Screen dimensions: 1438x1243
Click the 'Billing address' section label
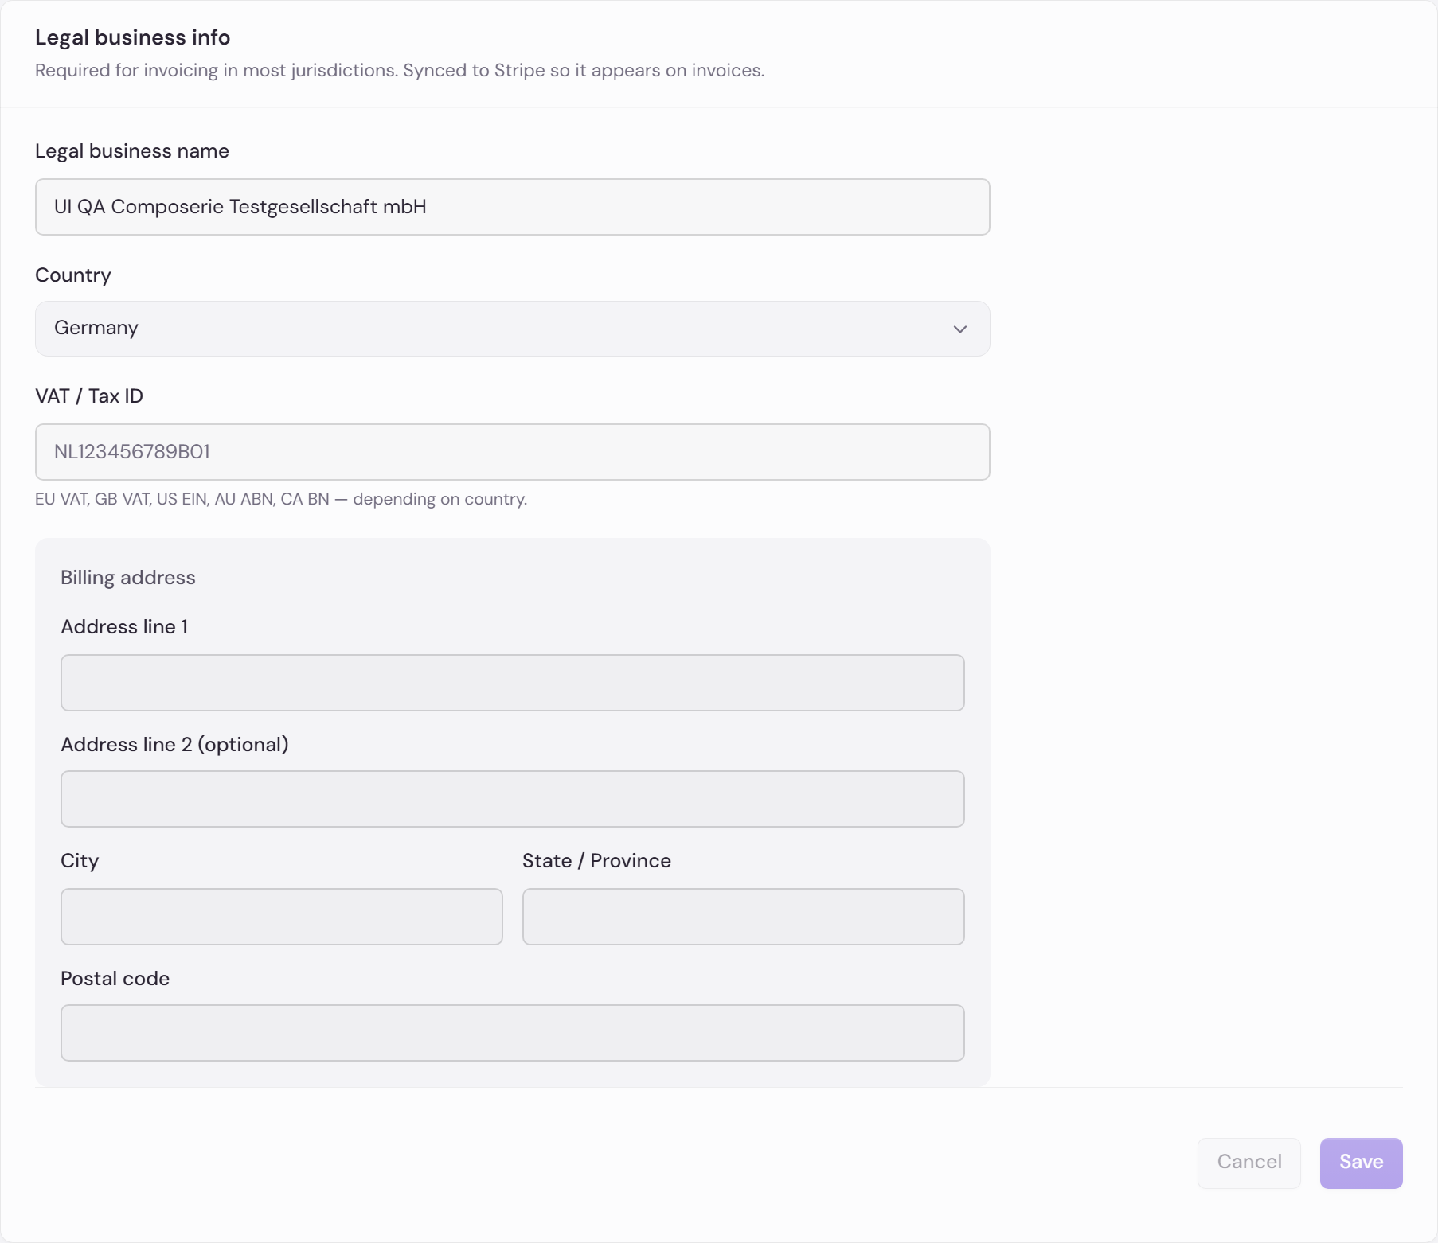pyautogui.click(x=127, y=578)
